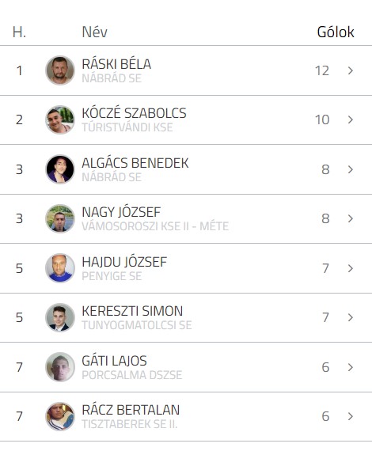Click the Név column header
Image resolution: width=372 pixels, height=451 pixels.
pos(94,32)
